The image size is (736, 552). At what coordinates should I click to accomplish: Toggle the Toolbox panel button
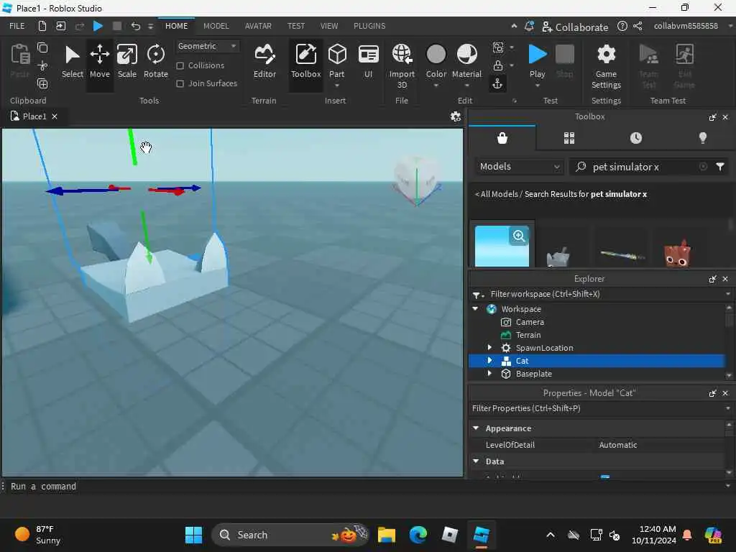pos(305,61)
